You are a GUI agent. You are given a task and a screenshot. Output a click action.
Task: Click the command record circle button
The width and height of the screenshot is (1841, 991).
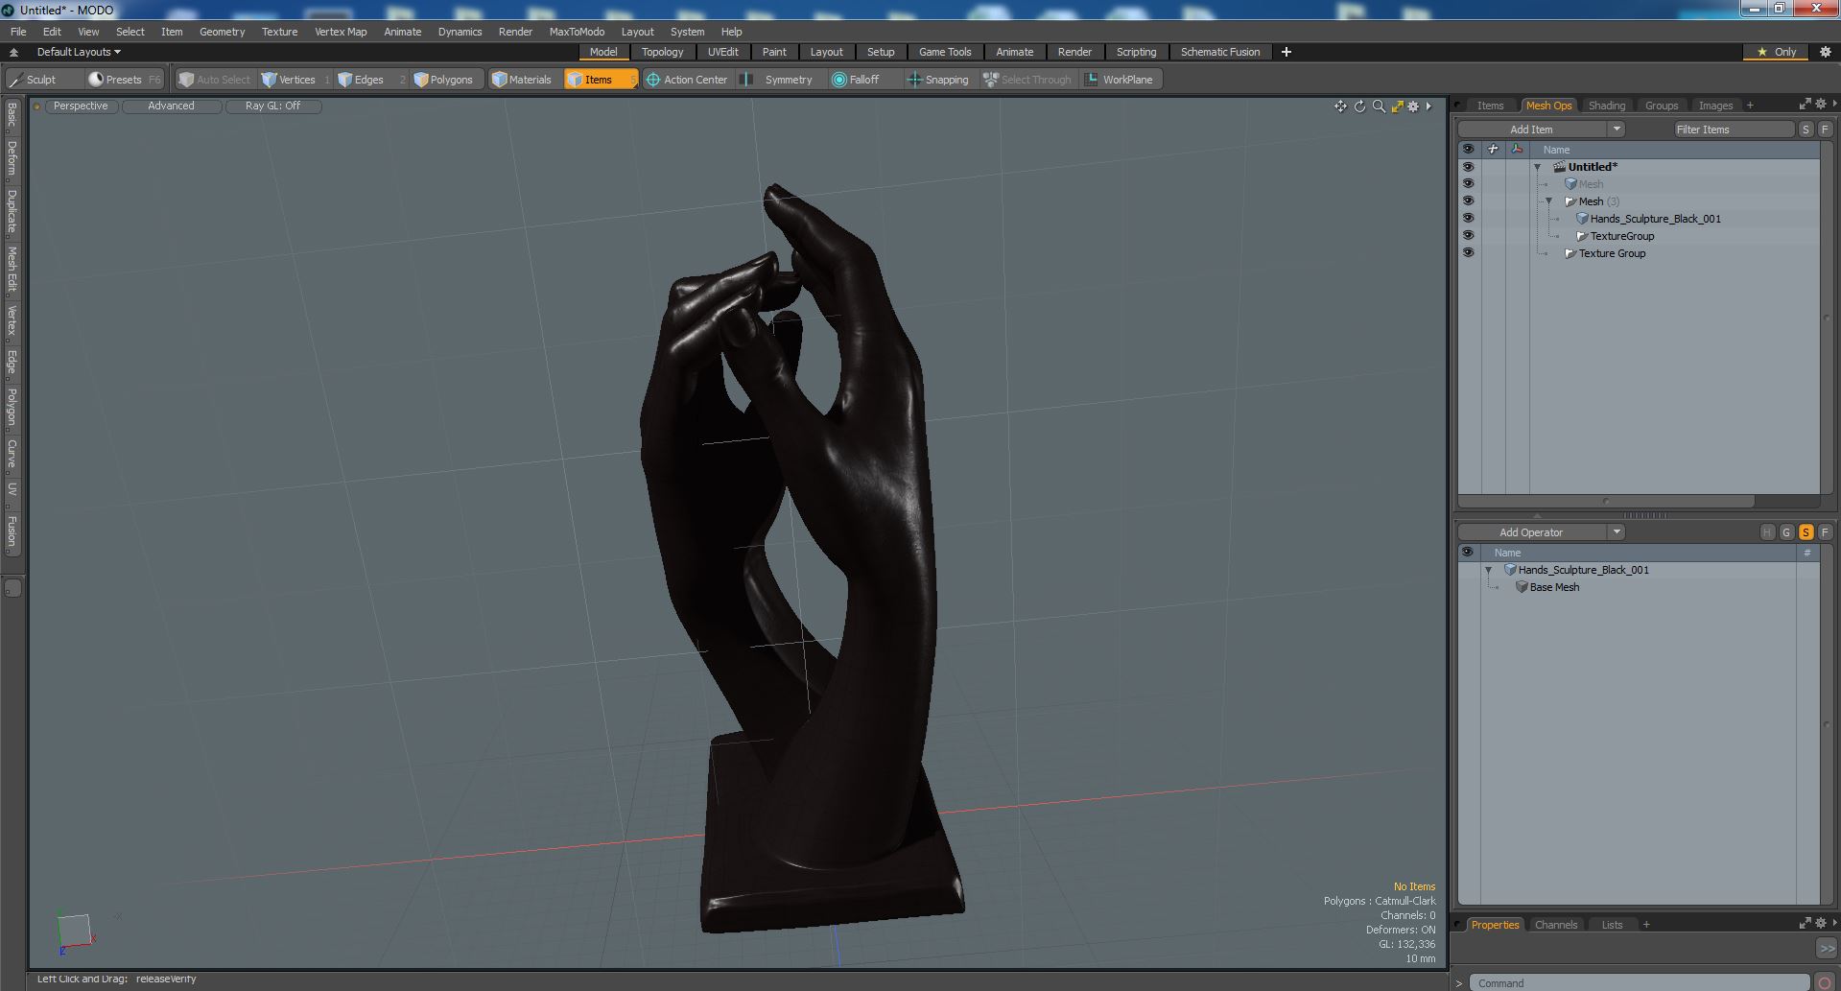click(1826, 982)
